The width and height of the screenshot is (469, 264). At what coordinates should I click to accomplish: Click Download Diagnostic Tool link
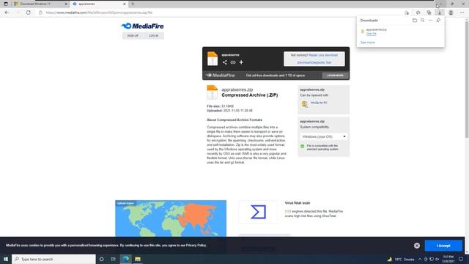314,62
